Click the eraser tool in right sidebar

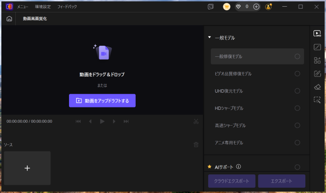317,87
